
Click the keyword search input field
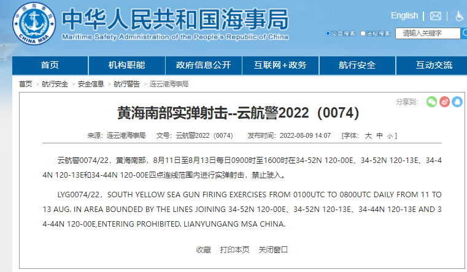[x=428, y=34]
